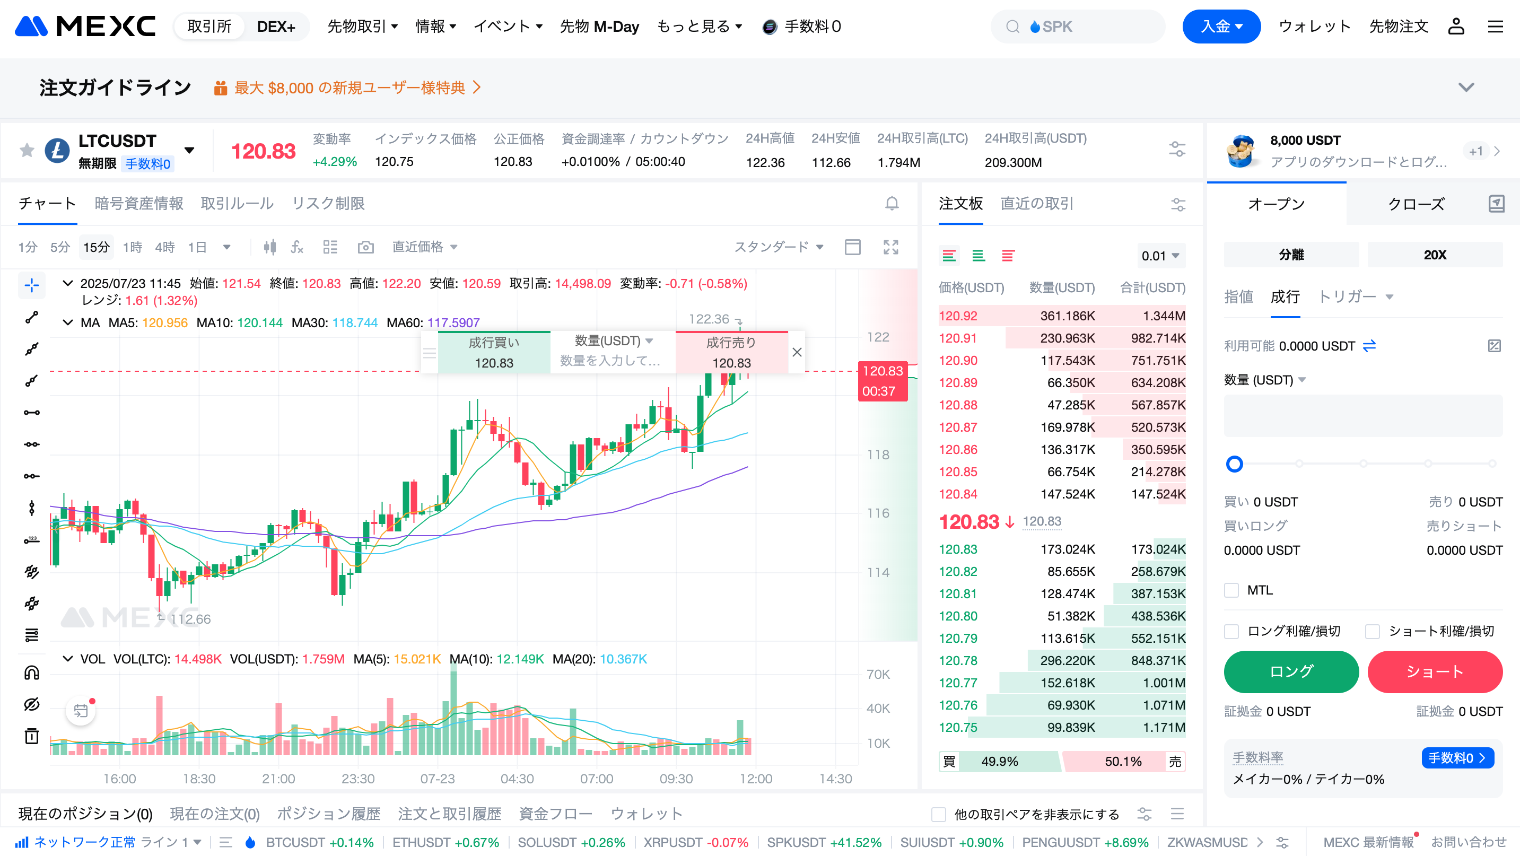Image resolution: width=1520 pixels, height=856 pixels.
Task: Open the calculator icon beside クローズ
Action: (1496, 204)
